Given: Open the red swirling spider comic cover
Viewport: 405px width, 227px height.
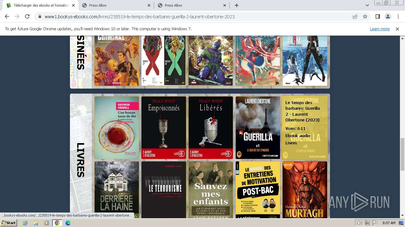Looking at the screenshot, I should tap(258, 61).
